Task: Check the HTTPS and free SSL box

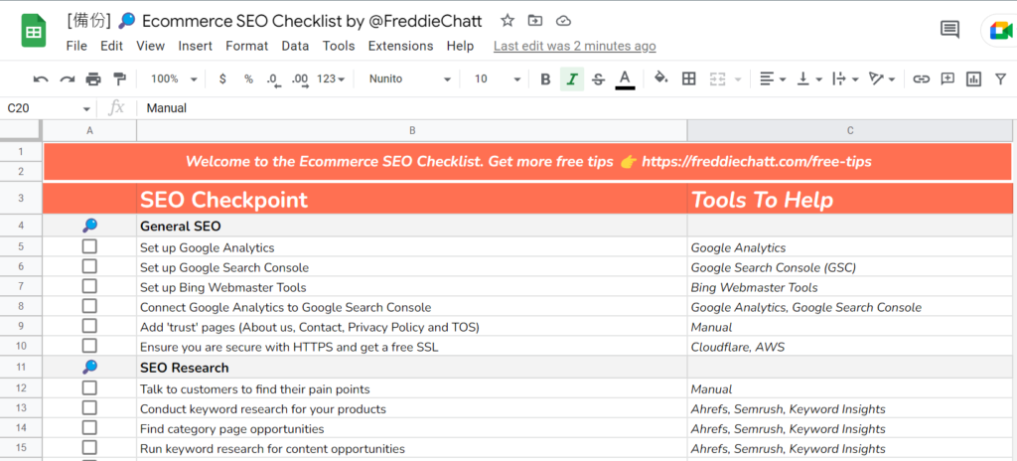Action: click(x=89, y=346)
